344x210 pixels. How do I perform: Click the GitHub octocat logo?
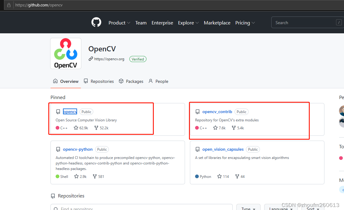click(x=96, y=22)
